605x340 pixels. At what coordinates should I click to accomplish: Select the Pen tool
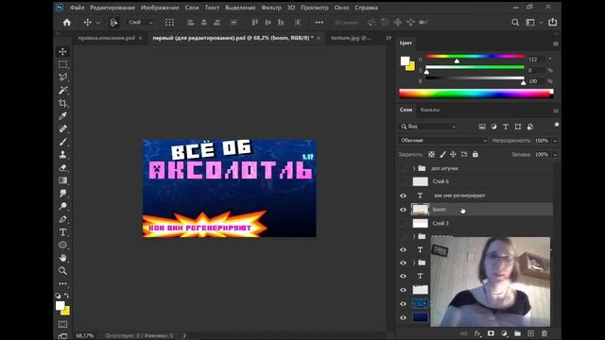[63, 219]
